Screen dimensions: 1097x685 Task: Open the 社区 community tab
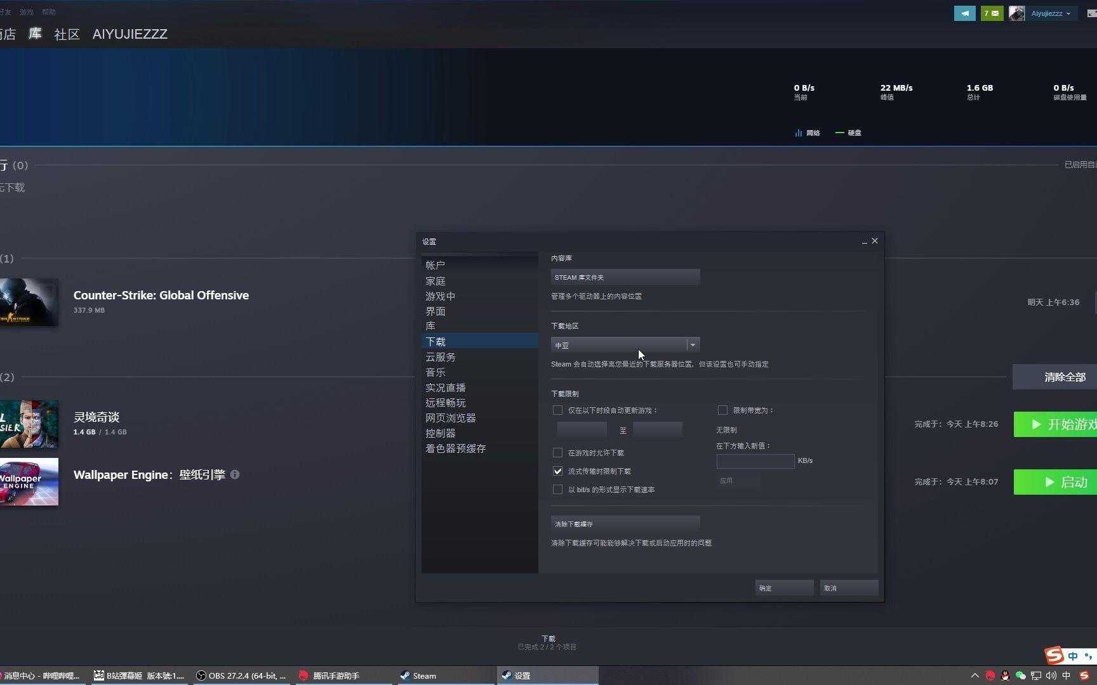(x=67, y=34)
